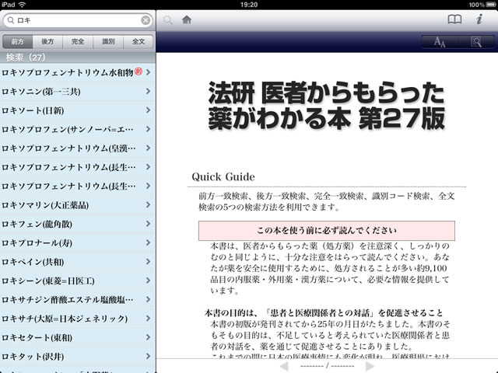Select the 全文 full-text search tab

pyautogui.click(x=139, y=41)
